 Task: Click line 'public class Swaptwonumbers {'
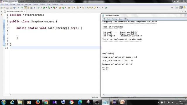(34, 21)
